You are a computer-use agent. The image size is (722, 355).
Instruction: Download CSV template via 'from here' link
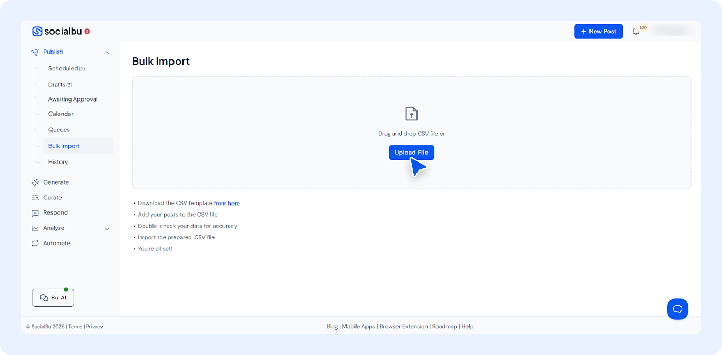click(227, 204)
